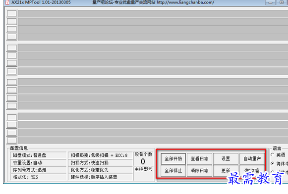288x194 pixels.
Task: Click the 磁盘模式:普通盘 field
Action: point(38,155)
